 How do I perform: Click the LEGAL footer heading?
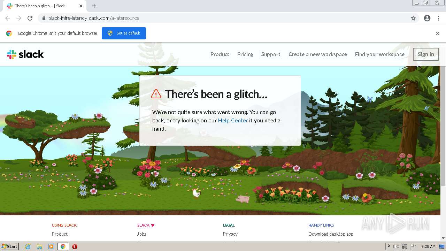pos(229,225)
